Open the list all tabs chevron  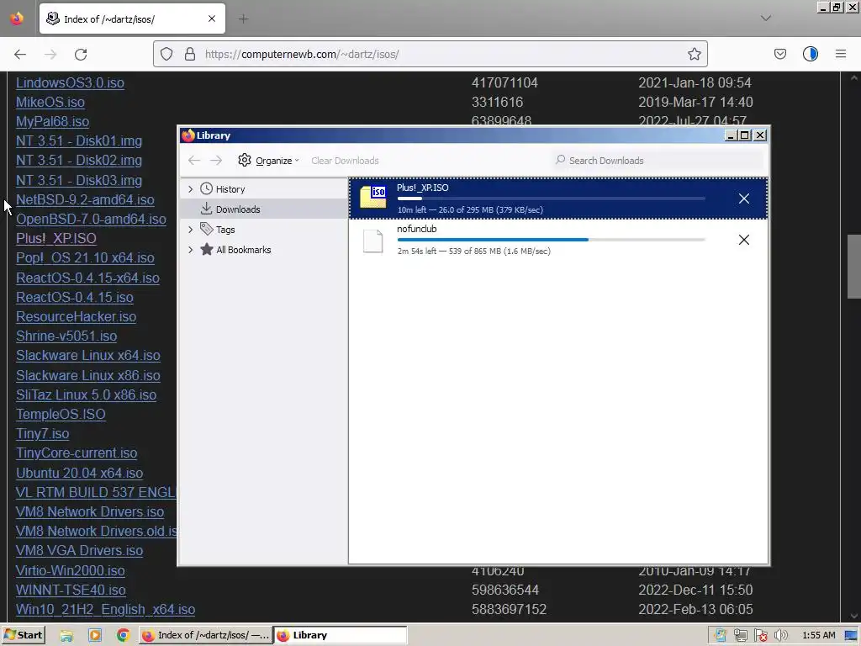click(x=766, y=19)
